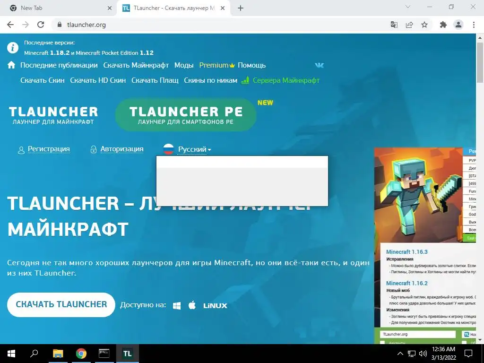Open Chrome three-dot menu
The width and height of the screenshot is (484, 363).
[x=474, y=25]
